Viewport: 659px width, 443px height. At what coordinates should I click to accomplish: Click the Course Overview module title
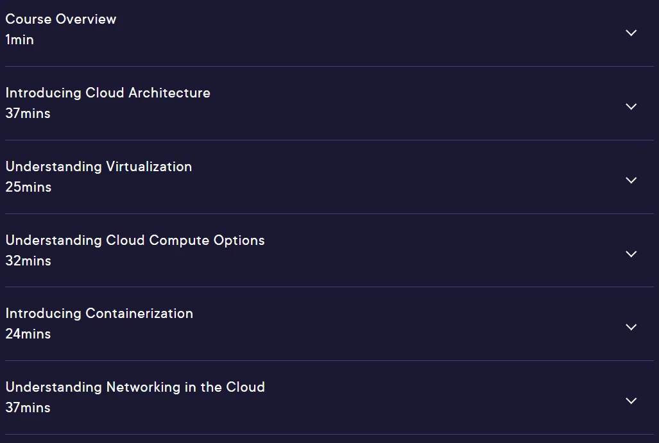click(x=61, y=19)
